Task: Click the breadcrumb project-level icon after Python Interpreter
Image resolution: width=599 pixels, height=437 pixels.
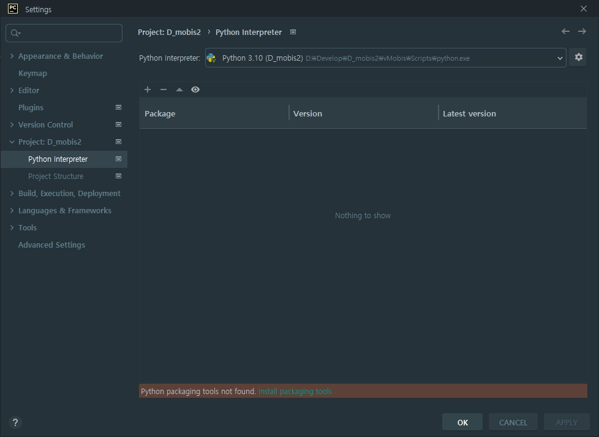Action: pyautogui.click(x=293, y=32)
